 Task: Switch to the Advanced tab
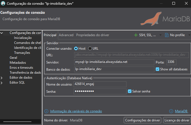click(66, 35)
